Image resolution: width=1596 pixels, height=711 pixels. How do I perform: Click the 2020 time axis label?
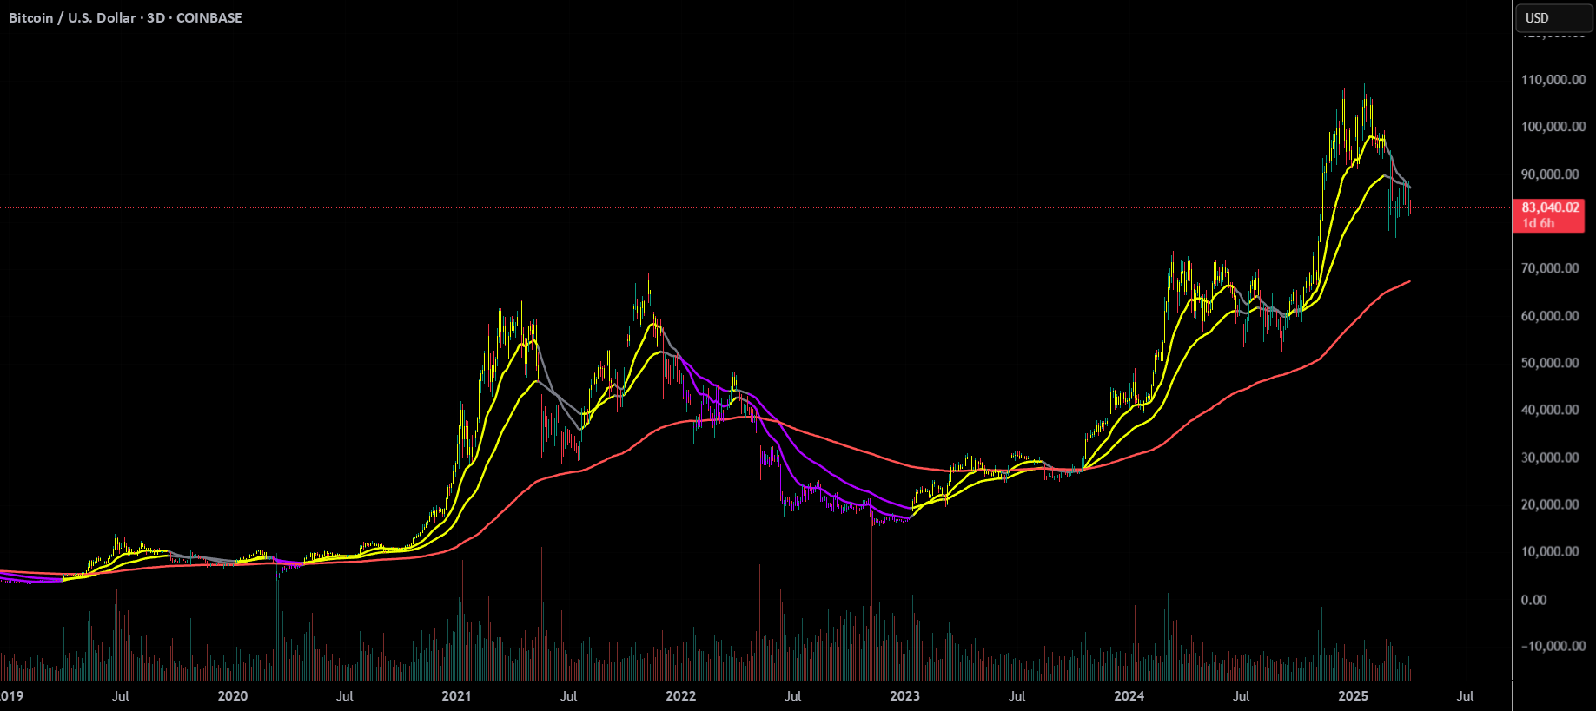[x=233, y=696]
